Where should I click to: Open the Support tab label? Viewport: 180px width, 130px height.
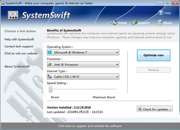tap(144, 23)
